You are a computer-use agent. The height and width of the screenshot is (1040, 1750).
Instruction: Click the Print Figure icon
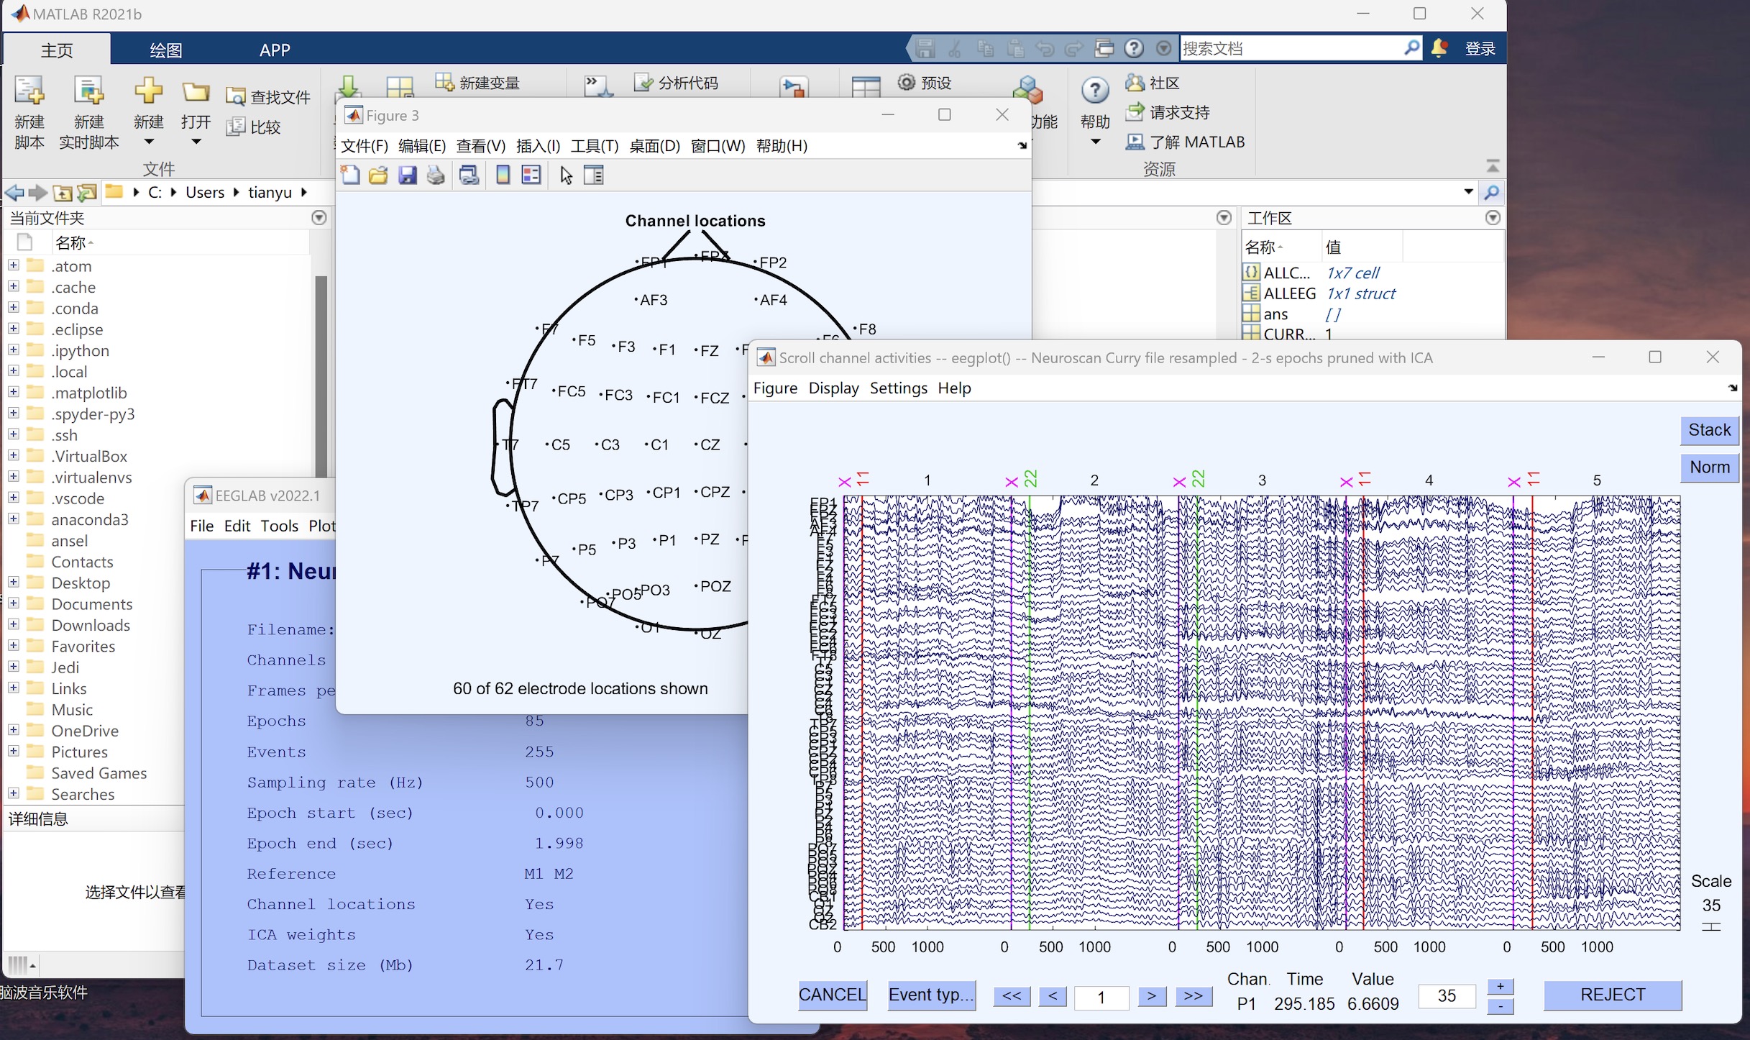(436, 175)
